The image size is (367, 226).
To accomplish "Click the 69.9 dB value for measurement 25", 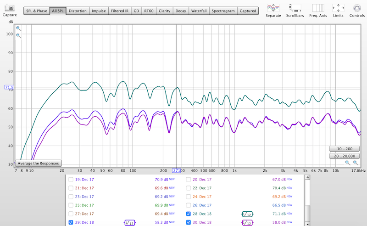I will (161, 205).
